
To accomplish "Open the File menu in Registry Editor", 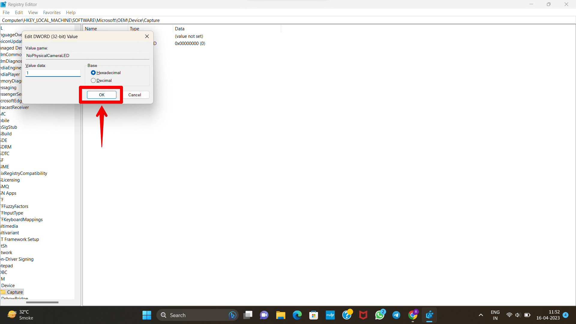I will (6, 12).
